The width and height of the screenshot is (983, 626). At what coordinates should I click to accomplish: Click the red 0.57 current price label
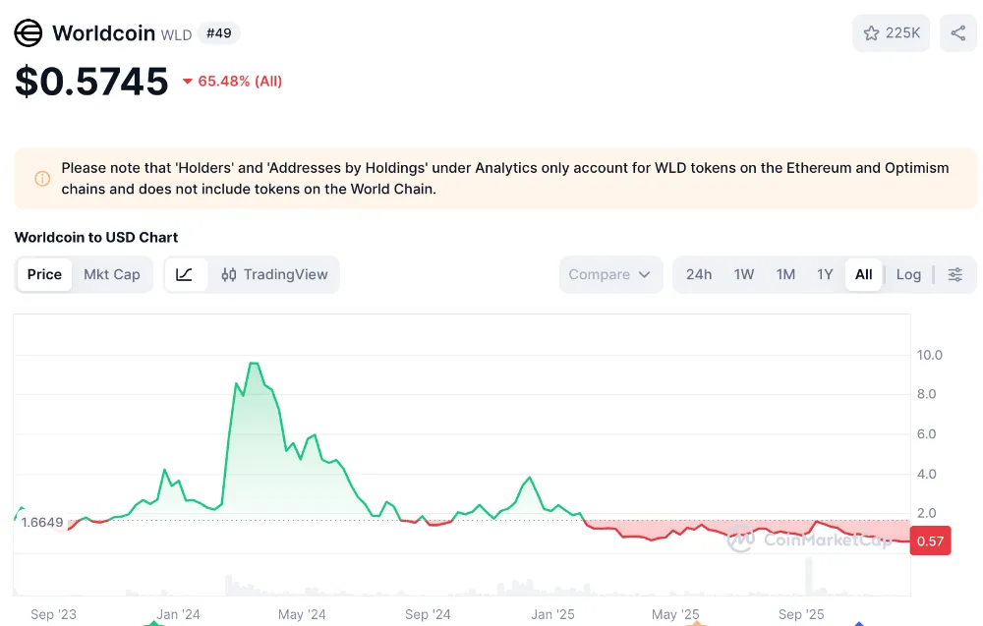coord(930,541)
